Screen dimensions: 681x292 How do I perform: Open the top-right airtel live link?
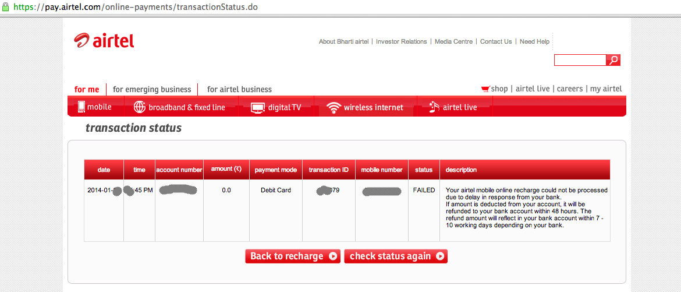(x=533, y=89)
